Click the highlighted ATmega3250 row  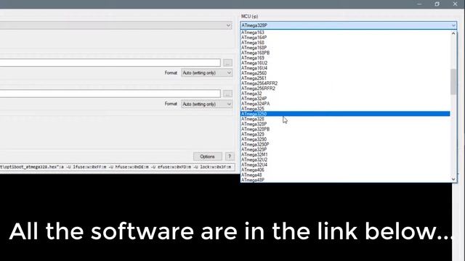pos(345,114)
